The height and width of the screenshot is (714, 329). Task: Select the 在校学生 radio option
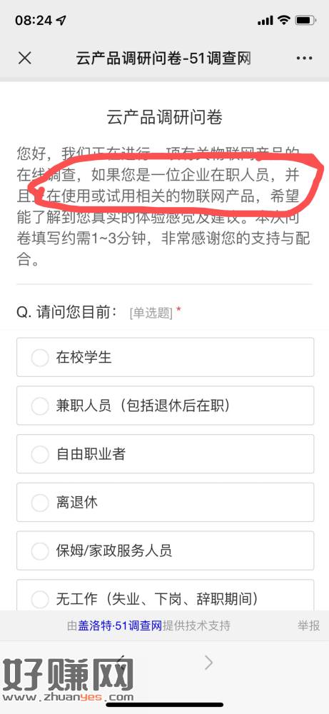click(165, 358)
